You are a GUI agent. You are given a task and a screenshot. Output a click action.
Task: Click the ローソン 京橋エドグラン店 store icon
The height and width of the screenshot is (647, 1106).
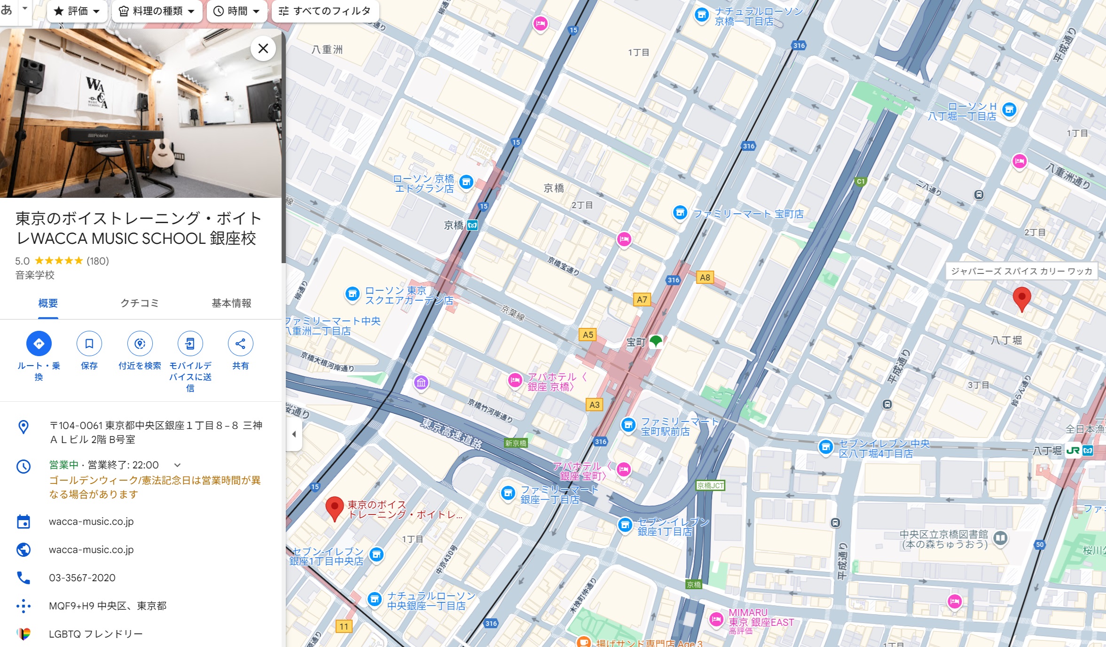pyautogui.click(x=466, y=182)
